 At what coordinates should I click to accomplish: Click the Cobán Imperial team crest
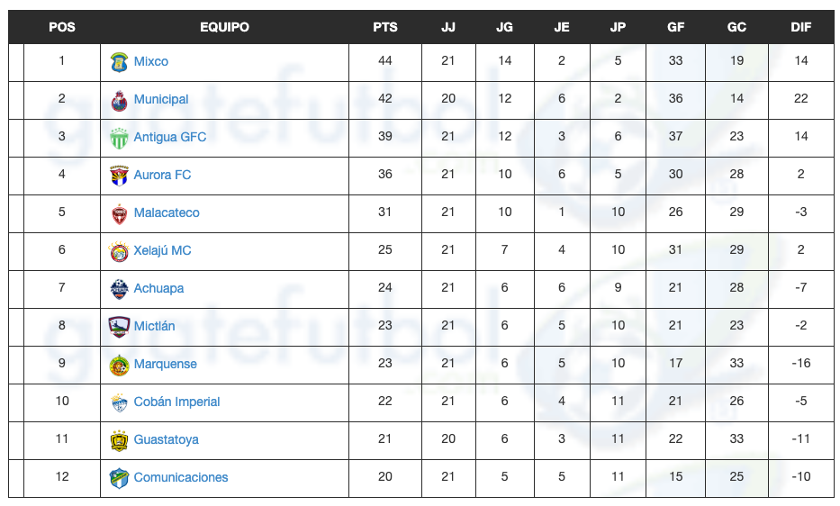tap(119, 402)
